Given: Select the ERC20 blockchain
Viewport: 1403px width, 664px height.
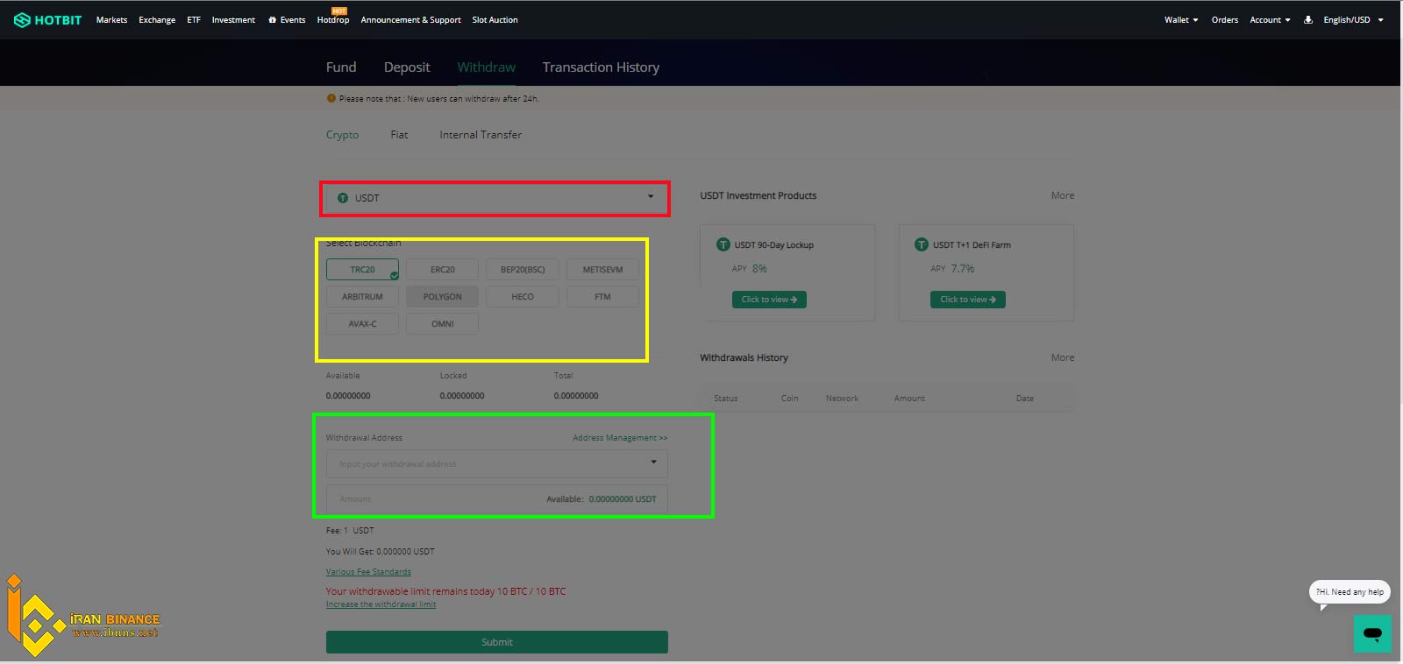Looking at the screenshot, I should tap(442, 269).
